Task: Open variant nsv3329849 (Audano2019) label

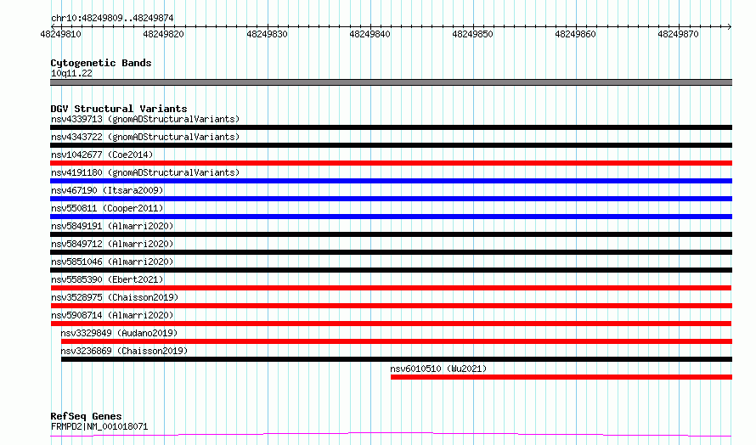Action: coord(119,333)
